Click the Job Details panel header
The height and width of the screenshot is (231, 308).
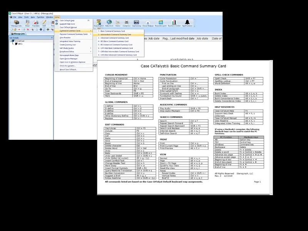point(31,38)
